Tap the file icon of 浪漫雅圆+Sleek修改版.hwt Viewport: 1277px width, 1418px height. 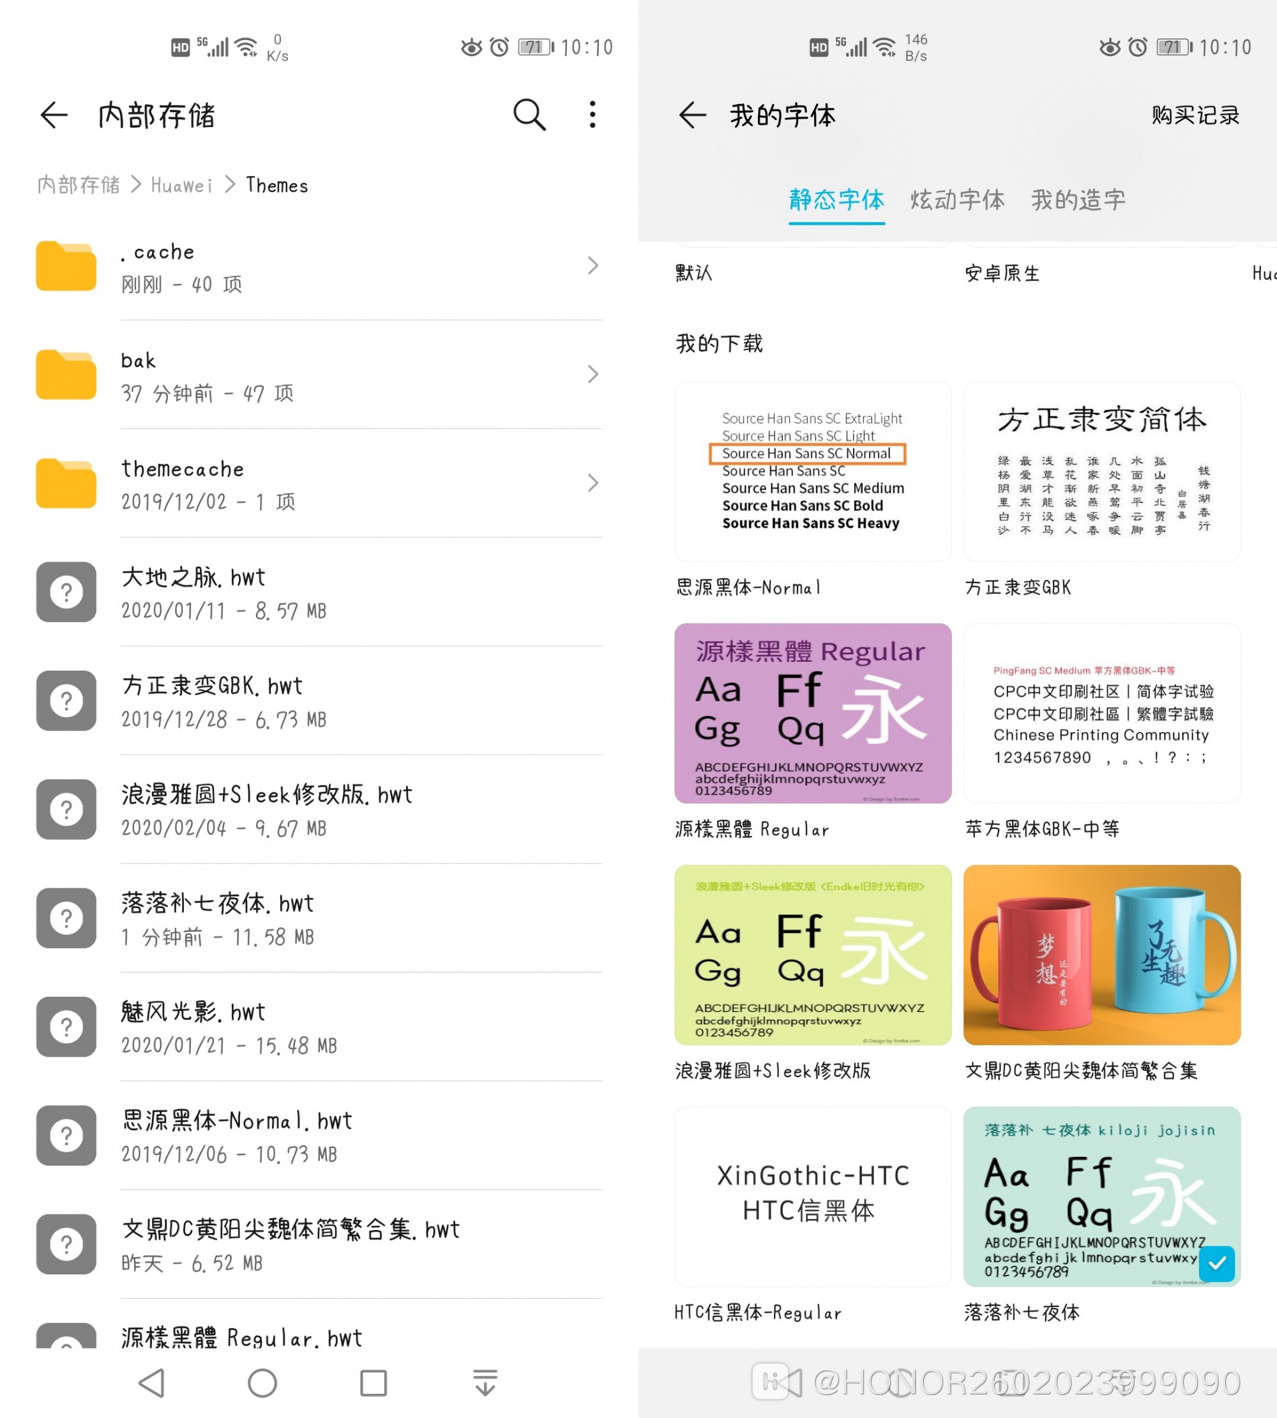[x=66, y=809]
